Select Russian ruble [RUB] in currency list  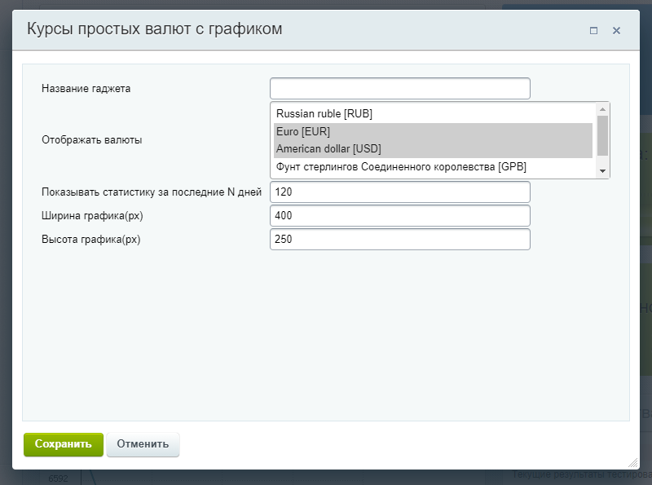pyautogui.click(x=433, y=113)
